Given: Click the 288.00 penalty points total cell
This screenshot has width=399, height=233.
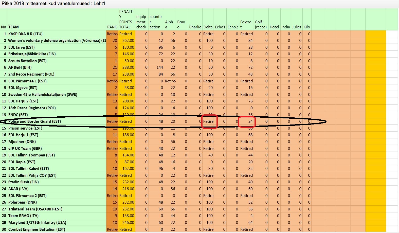Looking at the screenshot, I should coord(126,67).
